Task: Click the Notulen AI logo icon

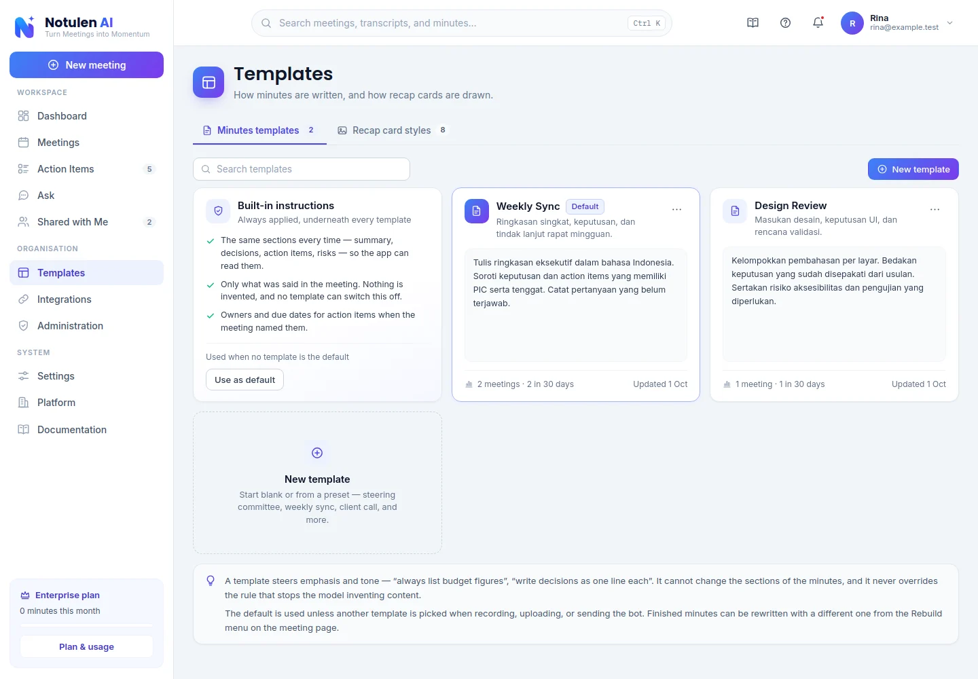Action: (x=24, y=27)
